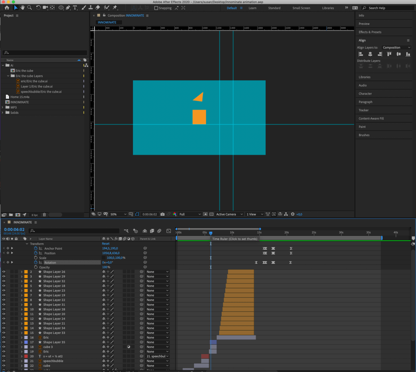
Task: Click Reset for Transform properties
Action: [x=105, y=244]
